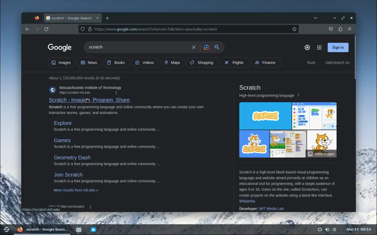This screenshot has width=377, height=235.
Task: Switch to the Flights filter
Action: tap(235, 63)
